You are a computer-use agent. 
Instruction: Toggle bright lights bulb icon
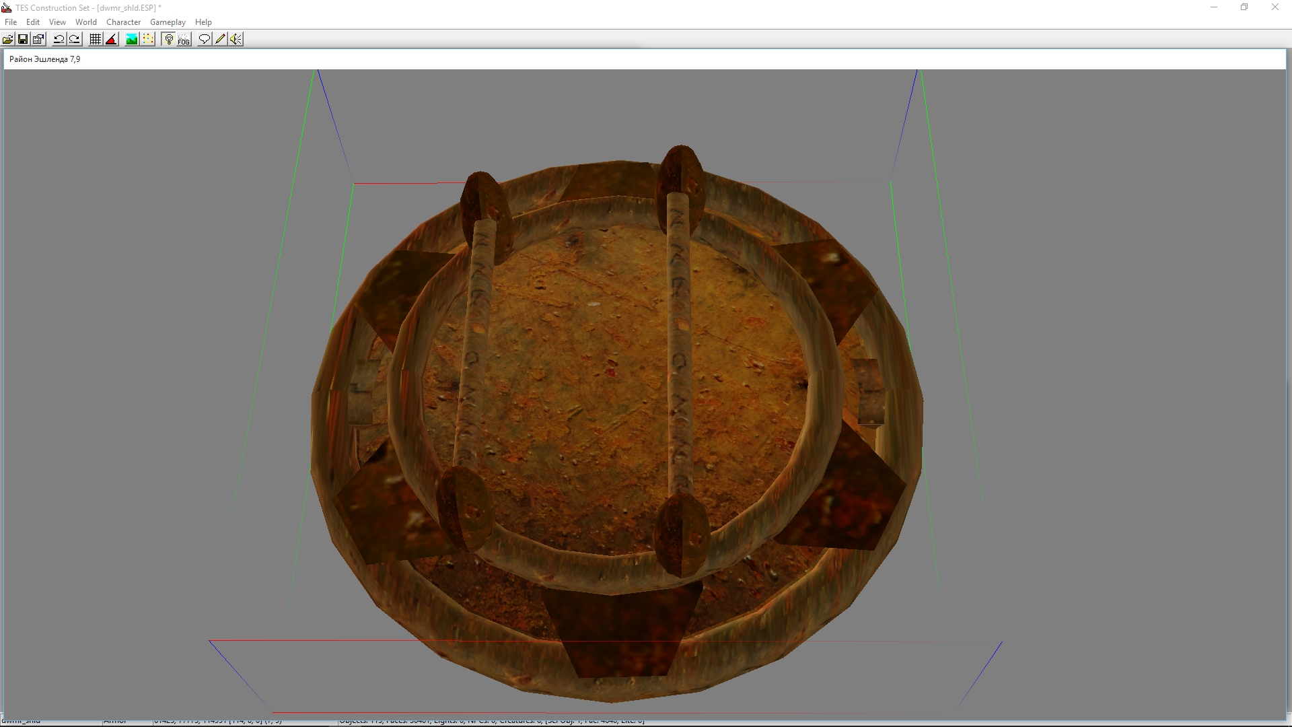(168, 39)
